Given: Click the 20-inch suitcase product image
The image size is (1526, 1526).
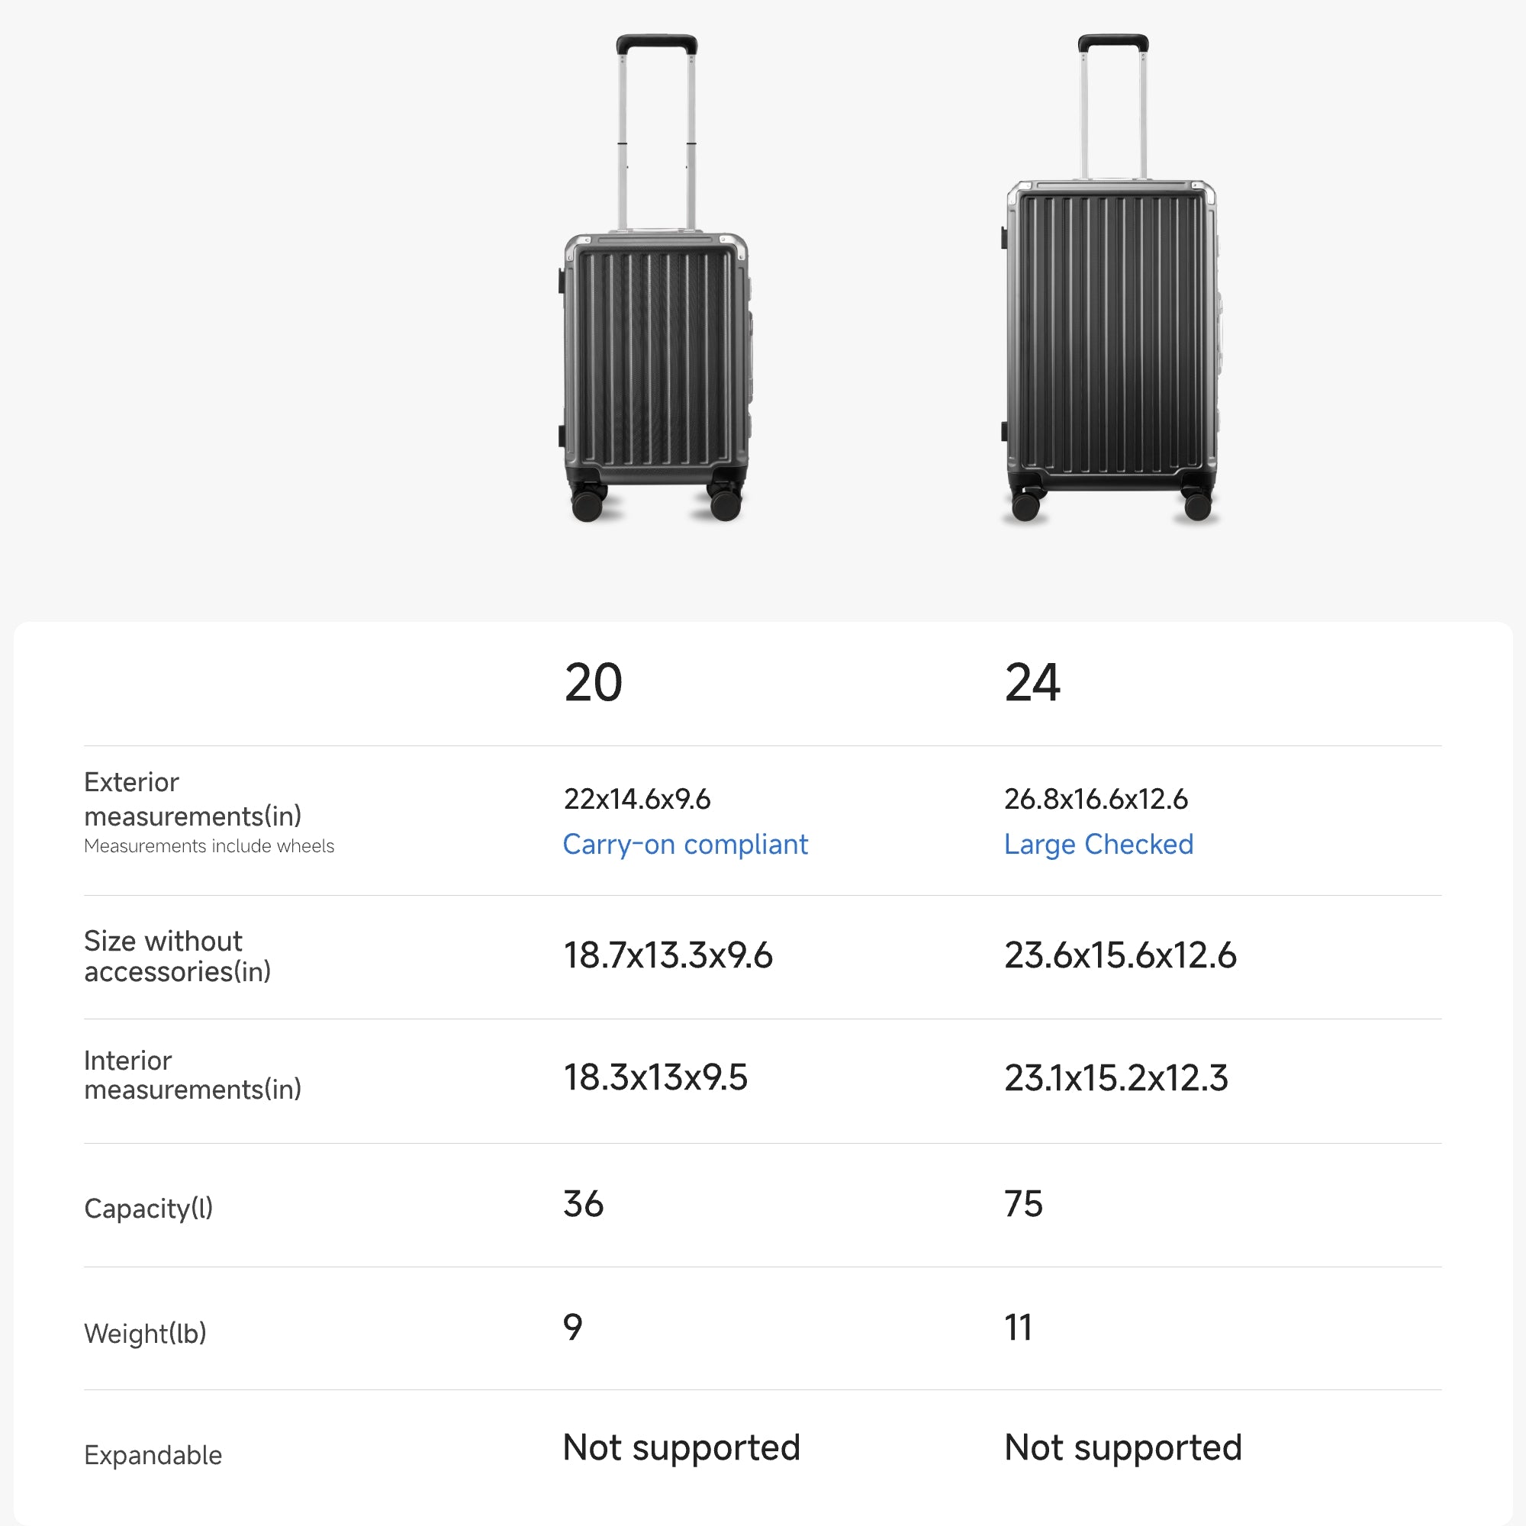Looking at the screenshot, I should [655, 316].
